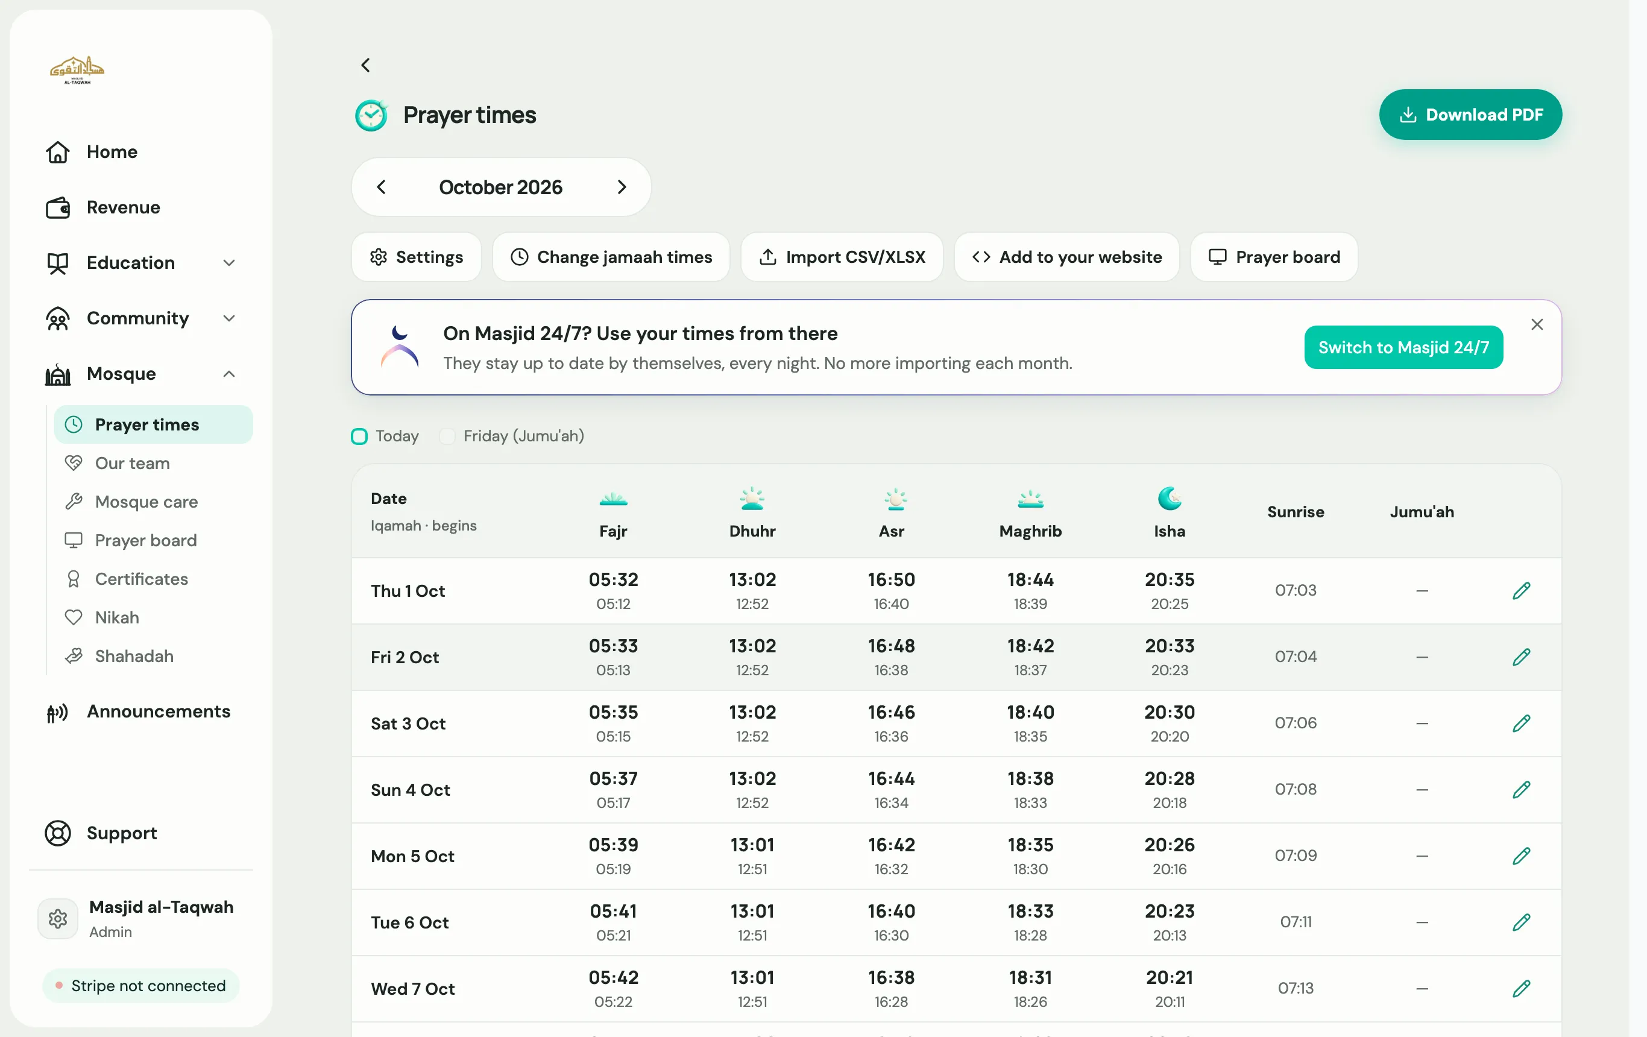This screenshot has height=1037, width=1647.
Task: Toggle the Today checkbox
Action: 359,437
